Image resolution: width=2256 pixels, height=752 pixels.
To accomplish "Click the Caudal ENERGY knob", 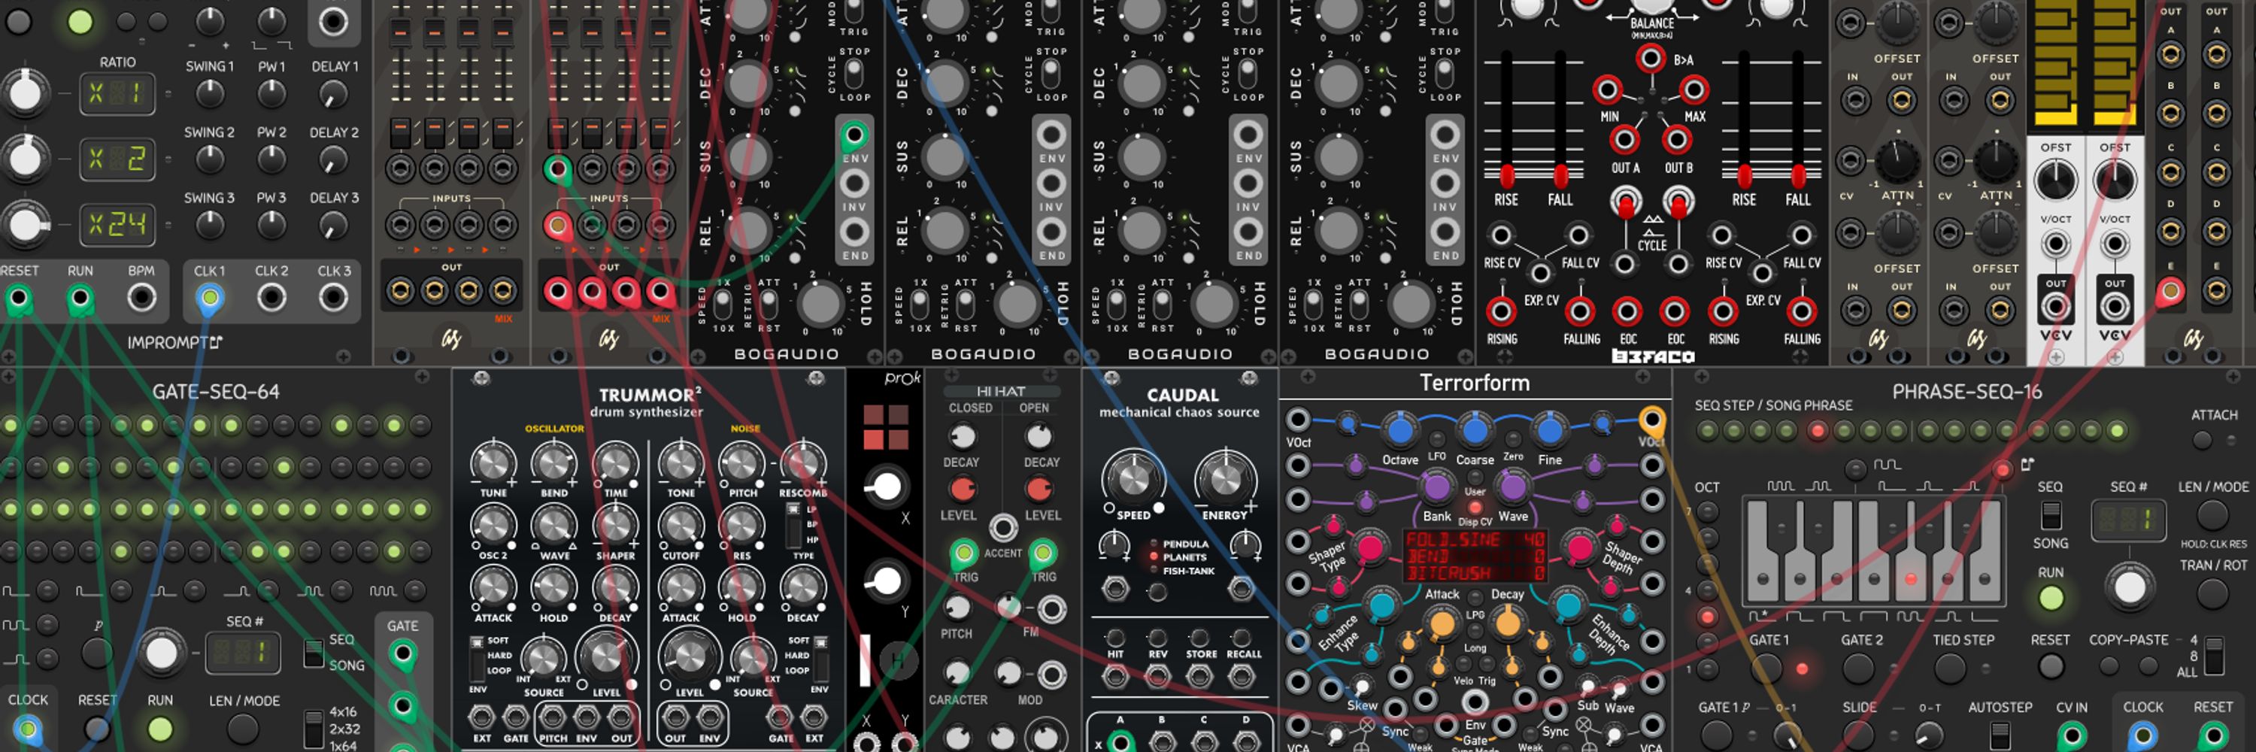I will tap(1225, 479).
